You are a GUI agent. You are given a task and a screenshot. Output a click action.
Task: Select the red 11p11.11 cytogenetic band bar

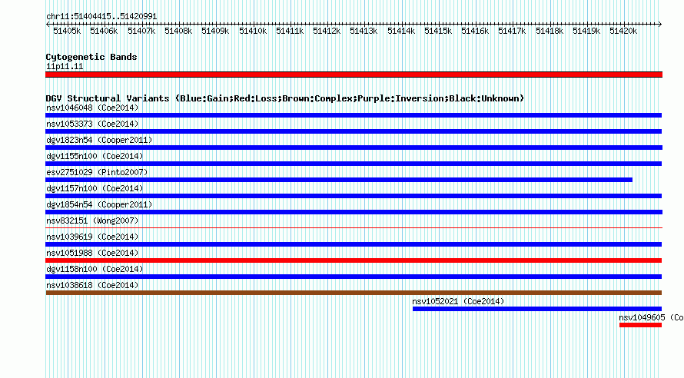pos(354,75)
